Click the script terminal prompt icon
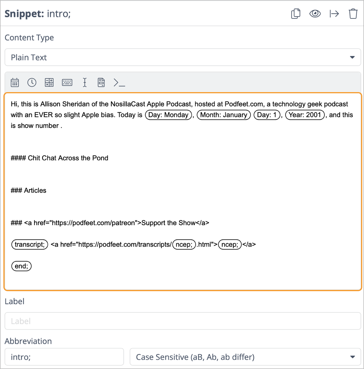Viewport: 364px width, 369px height. tap(119, 82)
